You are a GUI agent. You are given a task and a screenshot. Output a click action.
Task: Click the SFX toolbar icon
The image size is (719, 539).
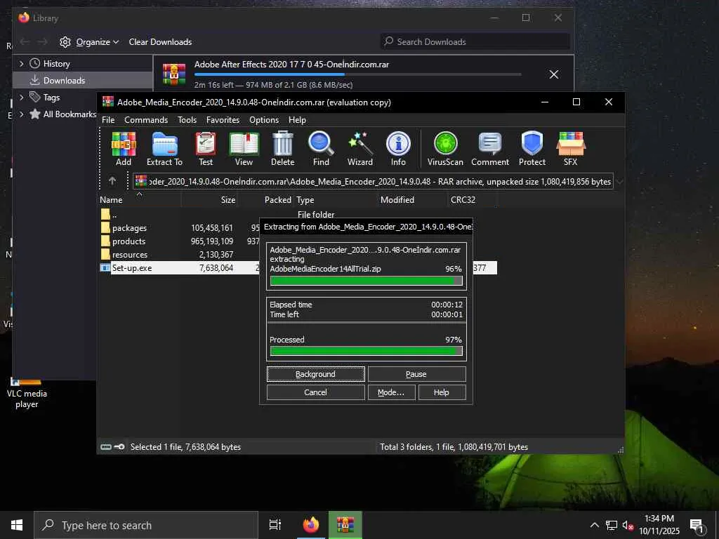(570, 149)
